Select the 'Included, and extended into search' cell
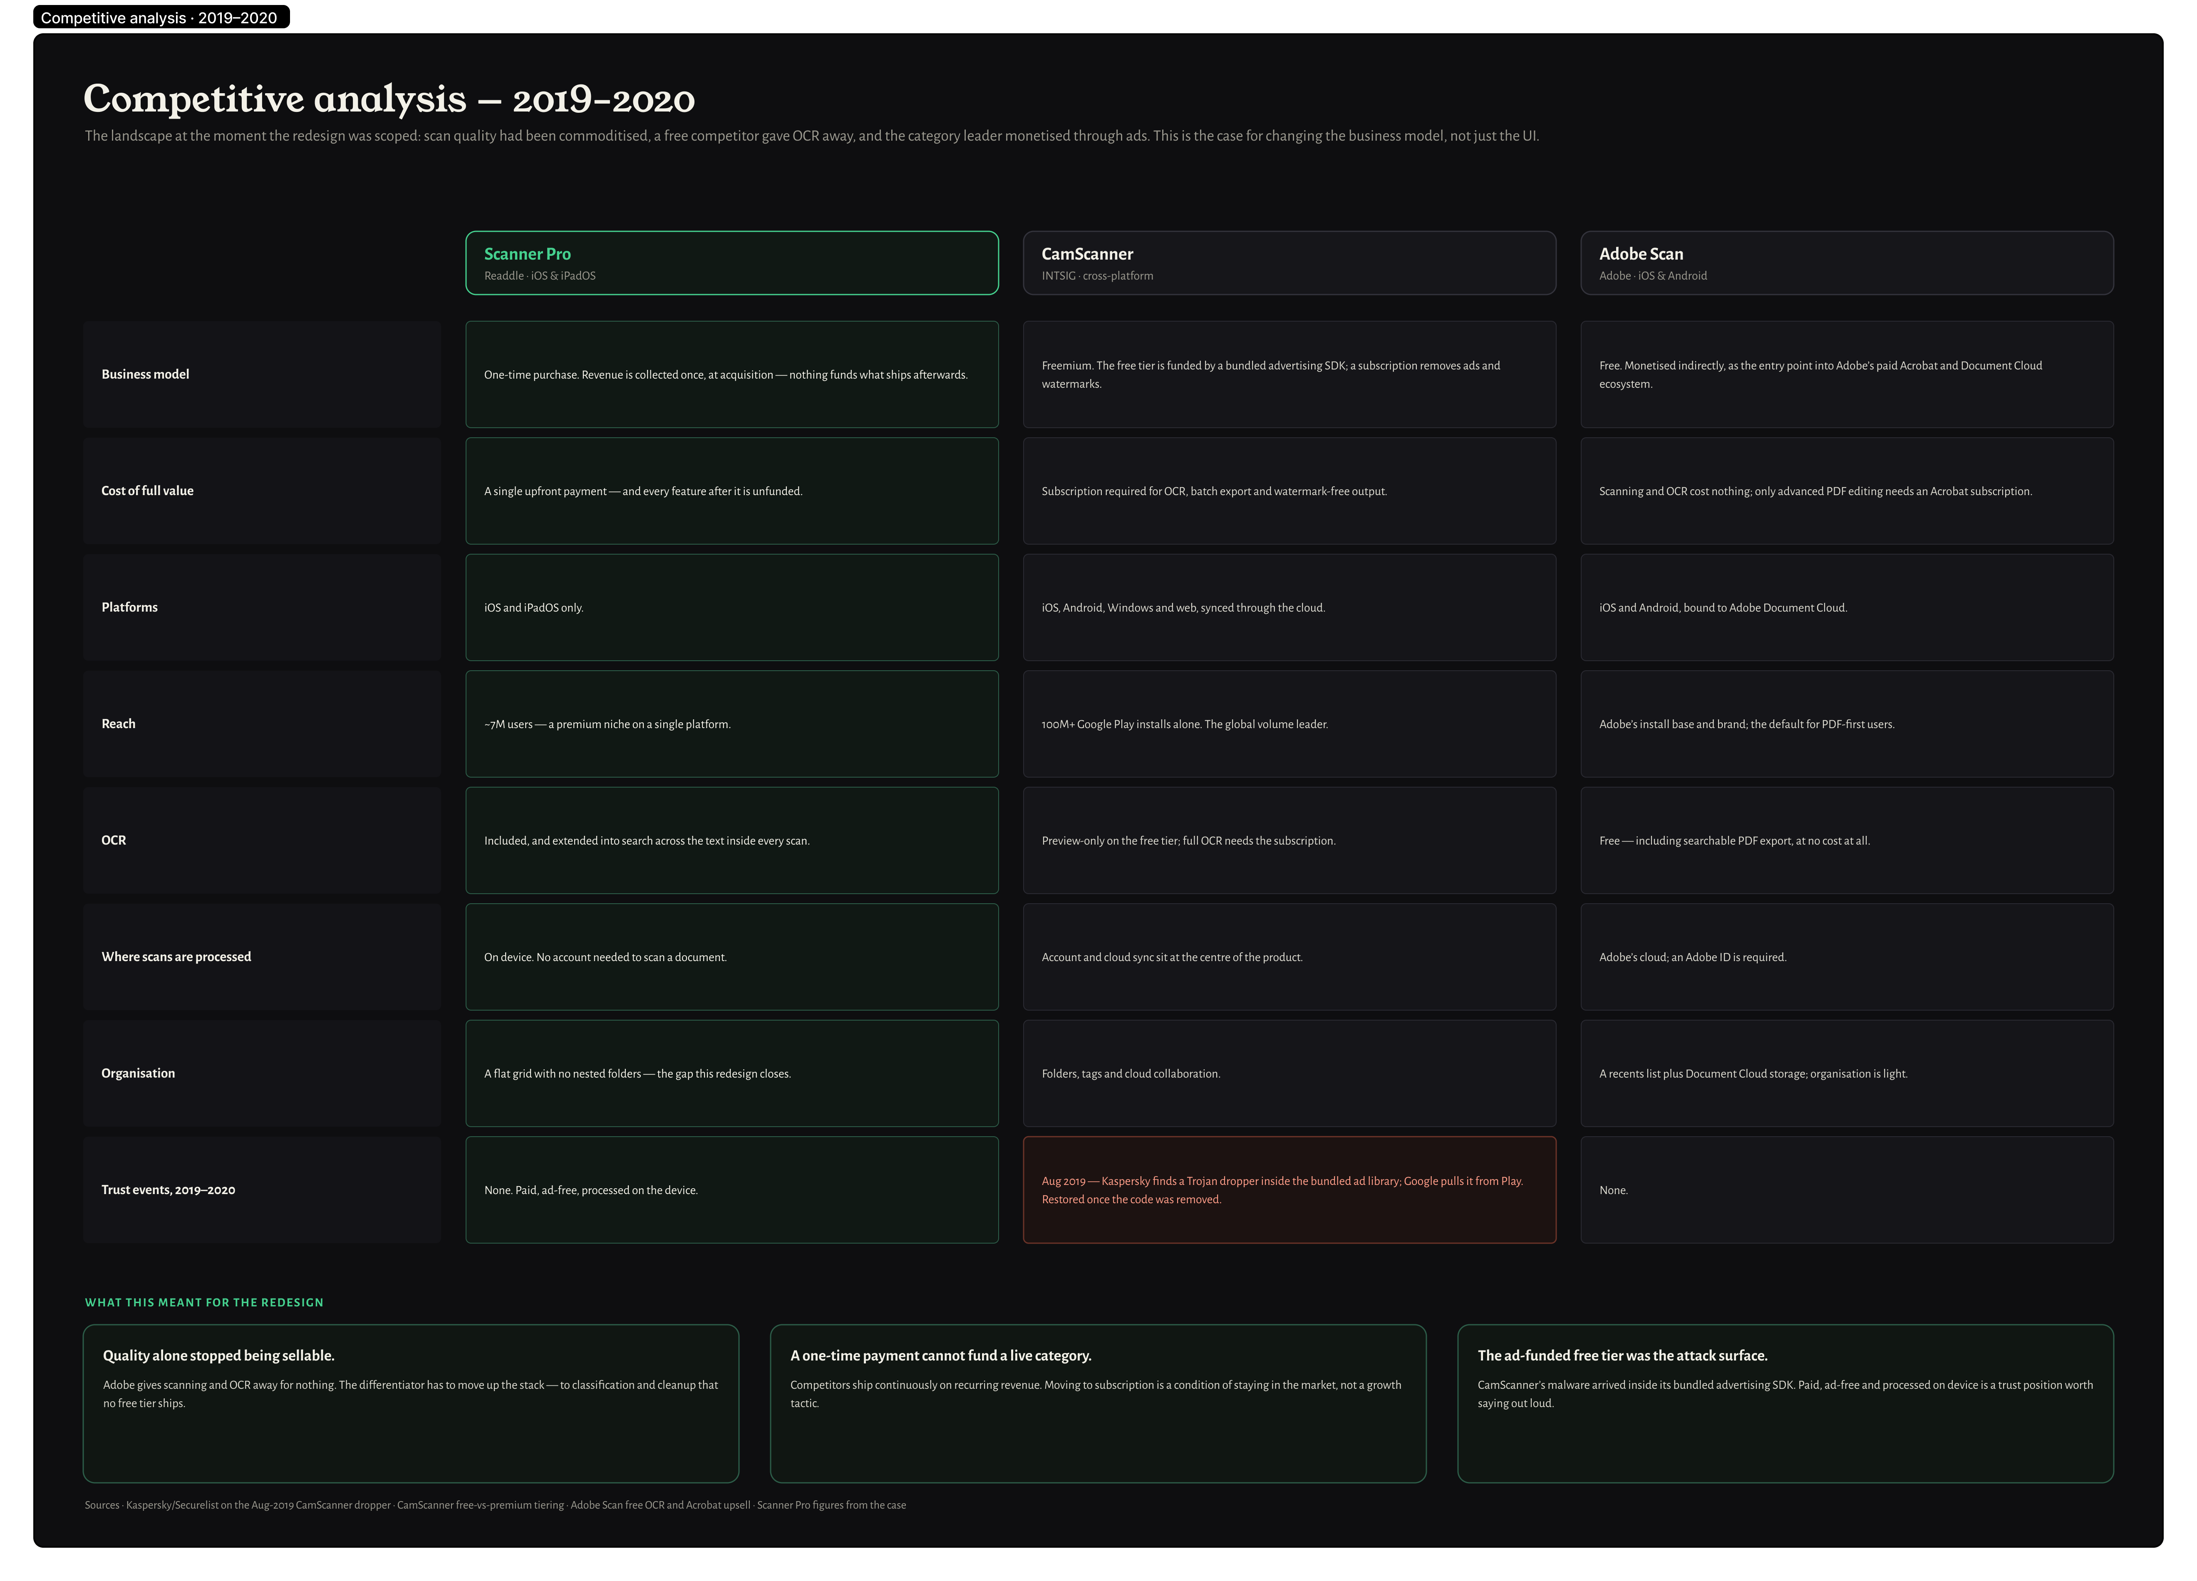Screen dimensions: 2197x1581 click(732, 840)
